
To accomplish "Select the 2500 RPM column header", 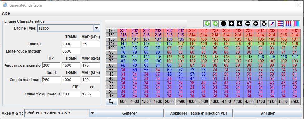I will coord(181,102).
